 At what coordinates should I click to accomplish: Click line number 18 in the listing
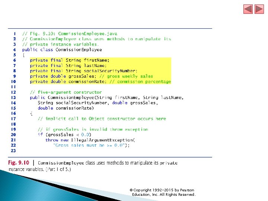pyautogui.click(x=13, y=124)
